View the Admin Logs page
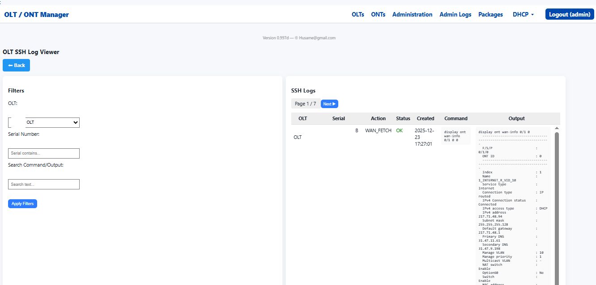 (x=455, y=15)
